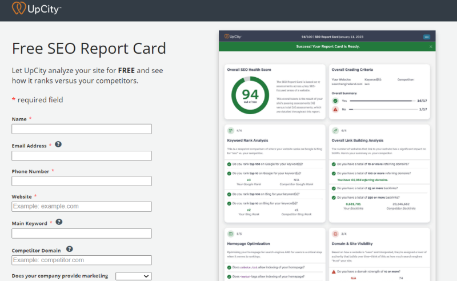Screen dimensions: 457x281
Task: Click the 'Free SEO Report Card' heading
Action: [89, 49]
